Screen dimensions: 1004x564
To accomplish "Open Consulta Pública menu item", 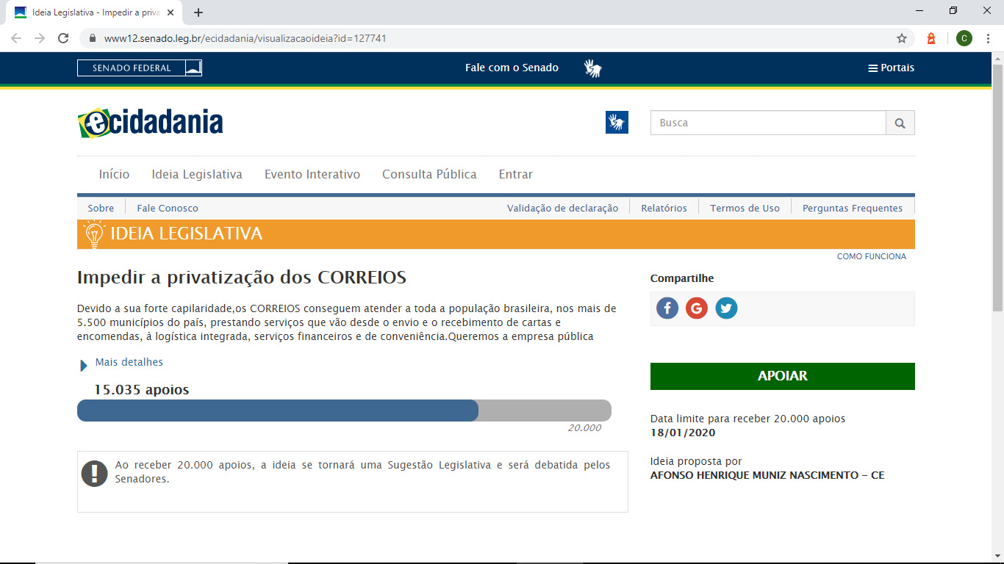I will [x=429, y=174].
